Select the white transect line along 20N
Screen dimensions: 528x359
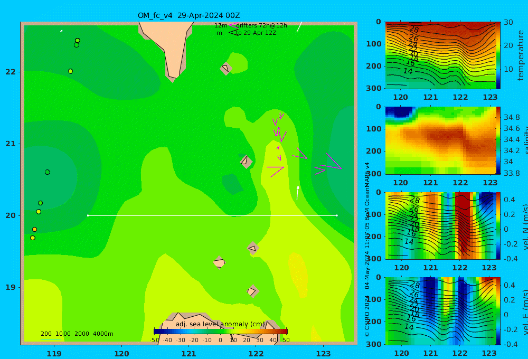point(212,215)
